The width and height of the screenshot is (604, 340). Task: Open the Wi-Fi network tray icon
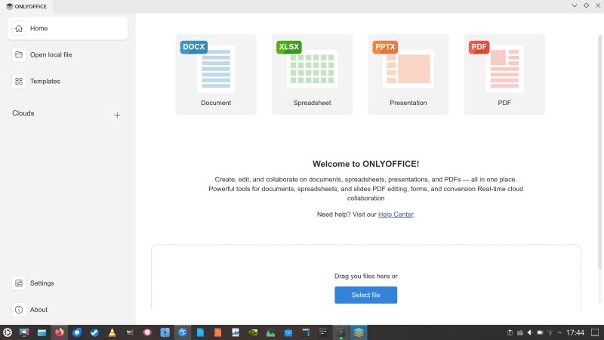550,332
